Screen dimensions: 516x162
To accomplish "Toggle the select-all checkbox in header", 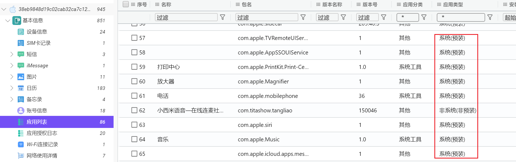I will [x=126, y=4].
